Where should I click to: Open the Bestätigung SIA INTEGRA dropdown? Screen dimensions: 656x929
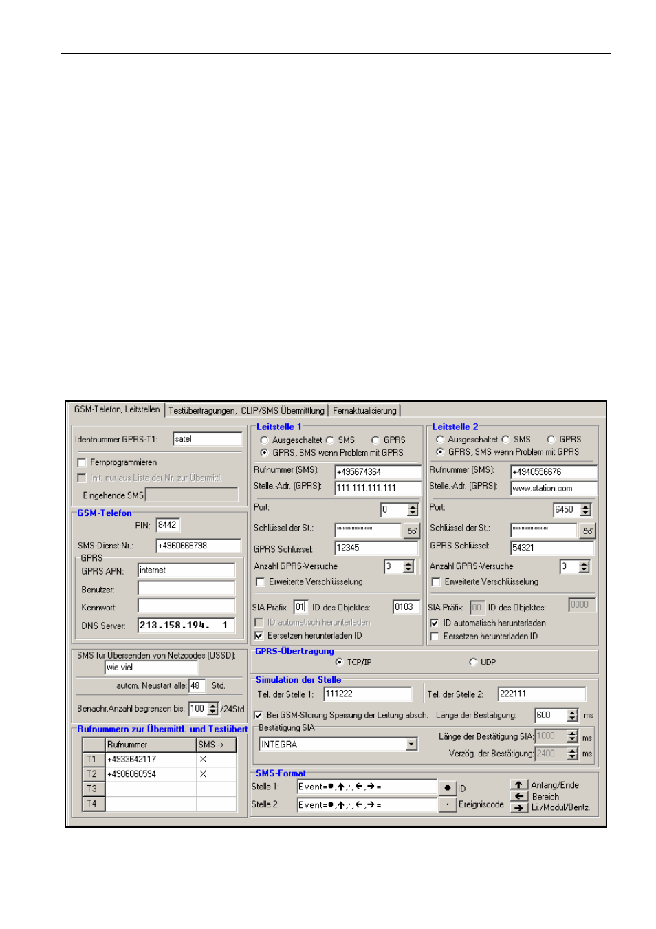click(411, 745)
